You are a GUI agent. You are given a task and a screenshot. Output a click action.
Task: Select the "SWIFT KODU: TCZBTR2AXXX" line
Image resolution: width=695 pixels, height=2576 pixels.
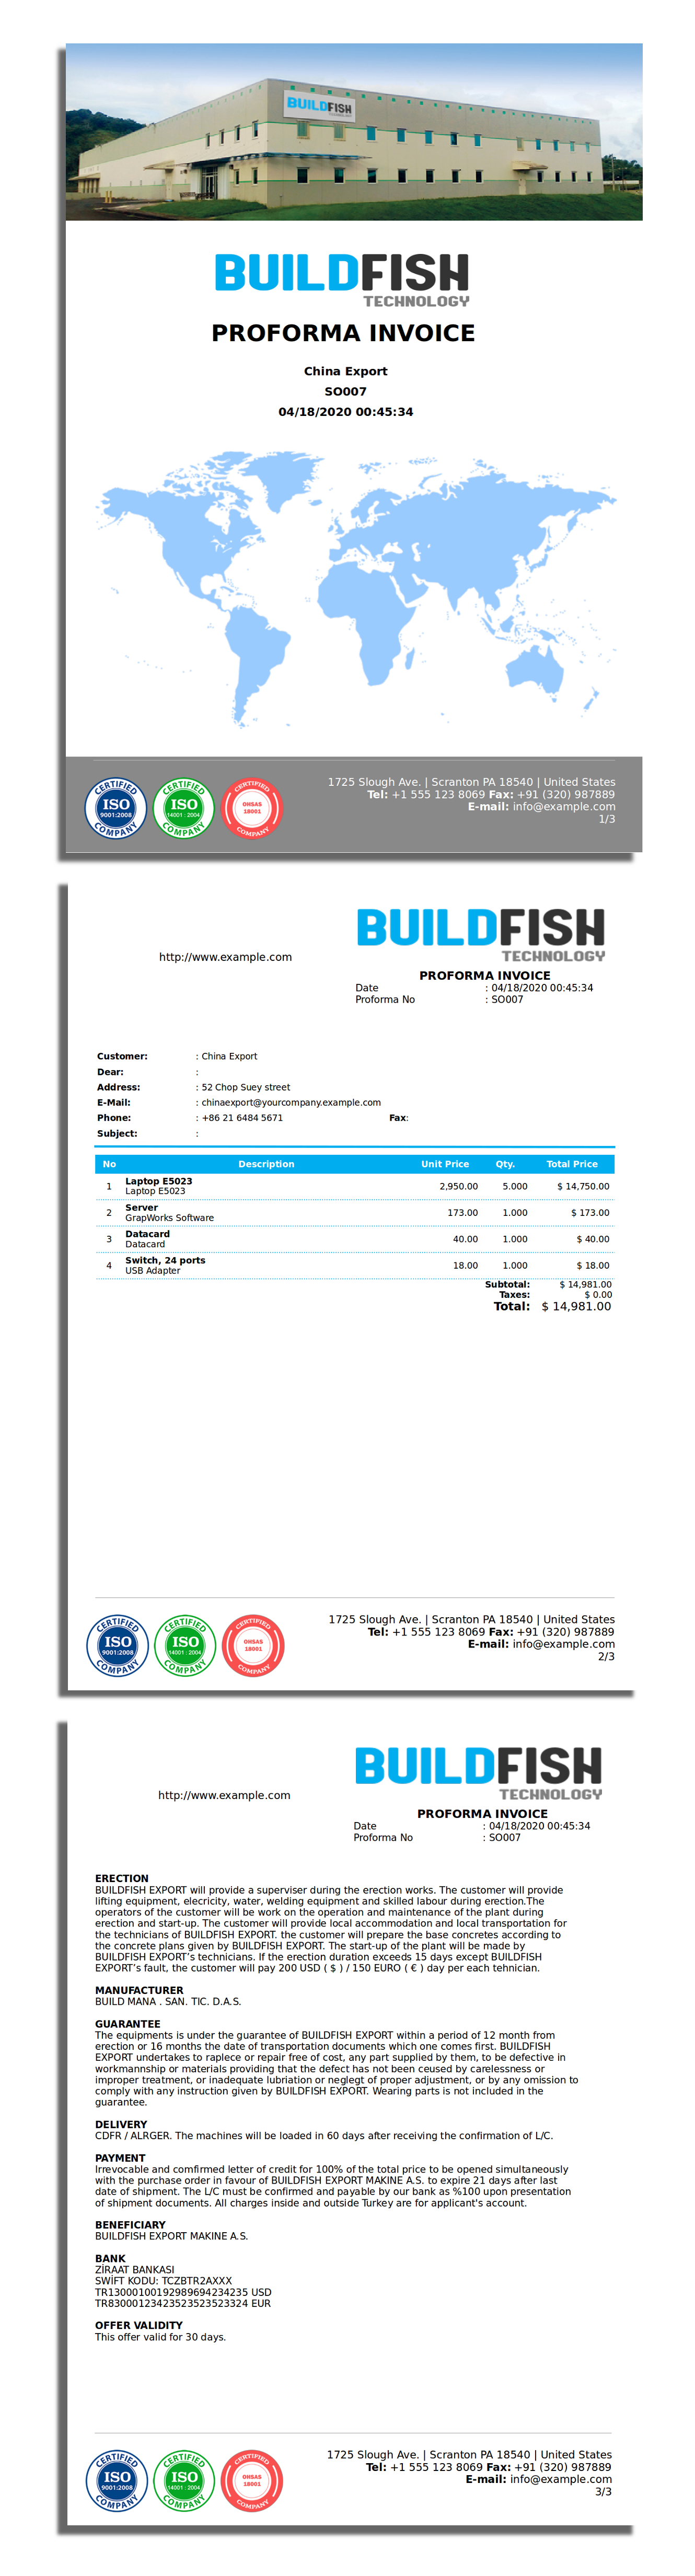click(163, 2281)
